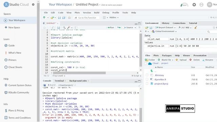The width and height of the screenshot is (217, 122).
Task: Switch to the Packages tab
Action: [x=166, y=56]
